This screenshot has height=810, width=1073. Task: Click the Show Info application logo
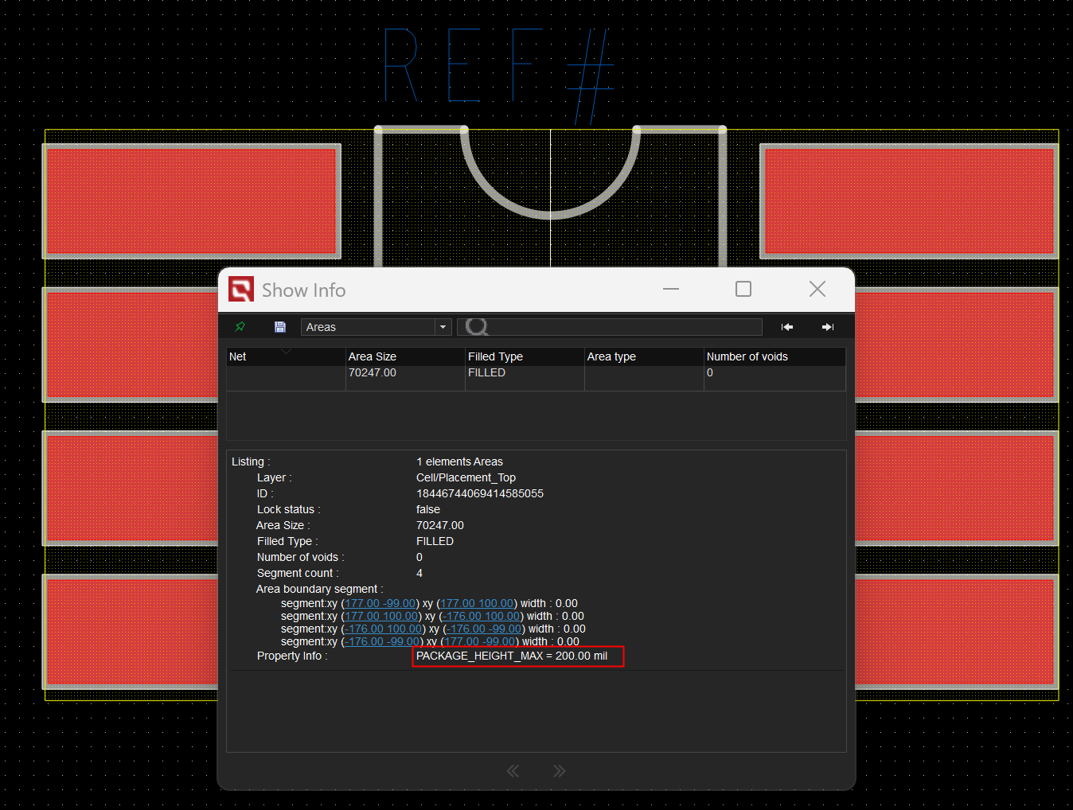[x=241, y=290]
